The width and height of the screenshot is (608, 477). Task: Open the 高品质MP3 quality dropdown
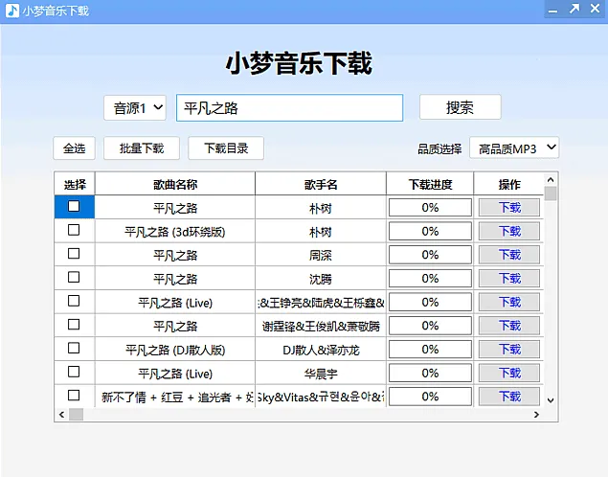pyautogui.click(x=514, y=148)
